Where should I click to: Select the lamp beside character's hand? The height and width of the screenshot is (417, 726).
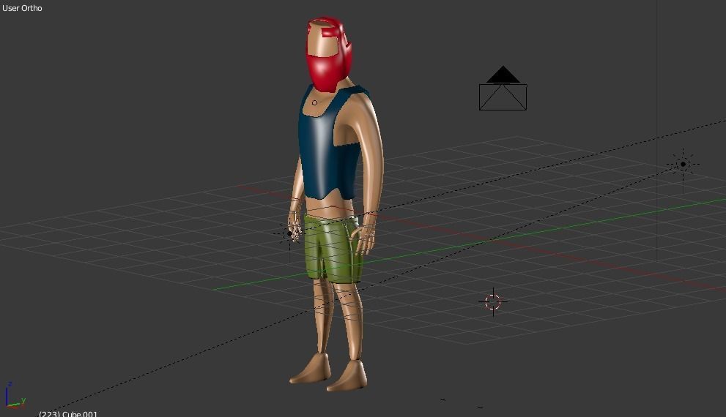(290, 234)
